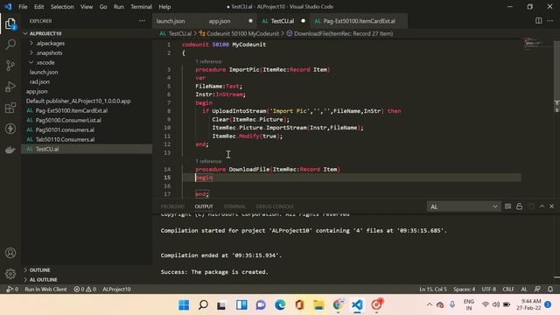Image resolution: width=560 pixels, height=315 pixels.
Task: Select AL output channel dropdown
Action: 464,206
